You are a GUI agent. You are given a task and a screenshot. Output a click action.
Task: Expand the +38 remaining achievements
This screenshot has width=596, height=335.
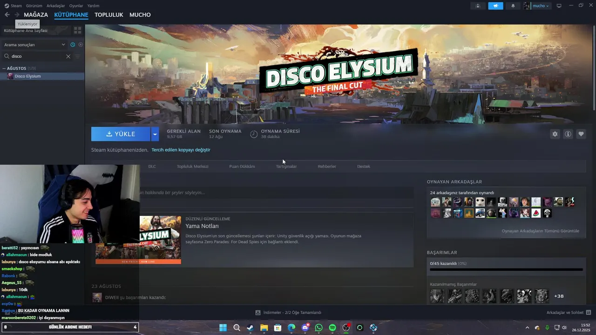click(559, 296)
